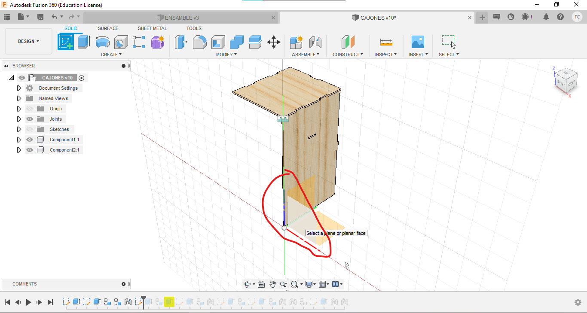Choose the Offset Plane construct tool
The width and height of the screenshot is (587, 313).
point(348,42)
